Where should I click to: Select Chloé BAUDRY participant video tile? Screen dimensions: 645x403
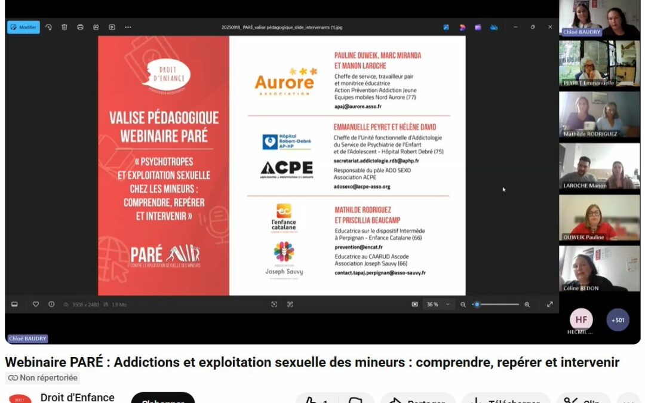tap(600, 19)
